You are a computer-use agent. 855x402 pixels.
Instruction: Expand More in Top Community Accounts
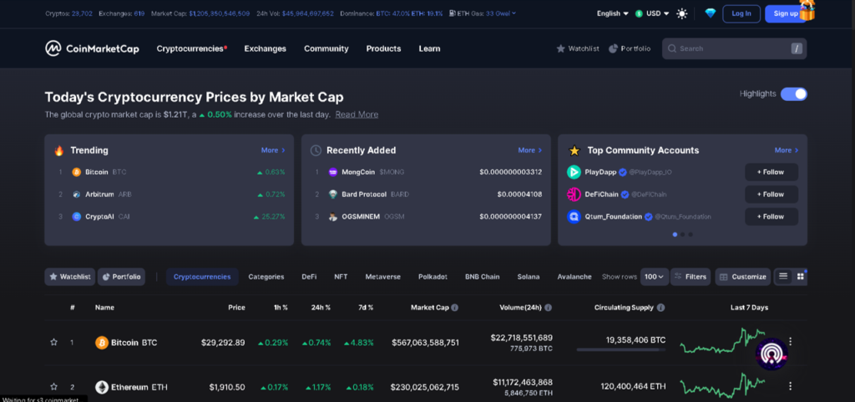(787, 150)
